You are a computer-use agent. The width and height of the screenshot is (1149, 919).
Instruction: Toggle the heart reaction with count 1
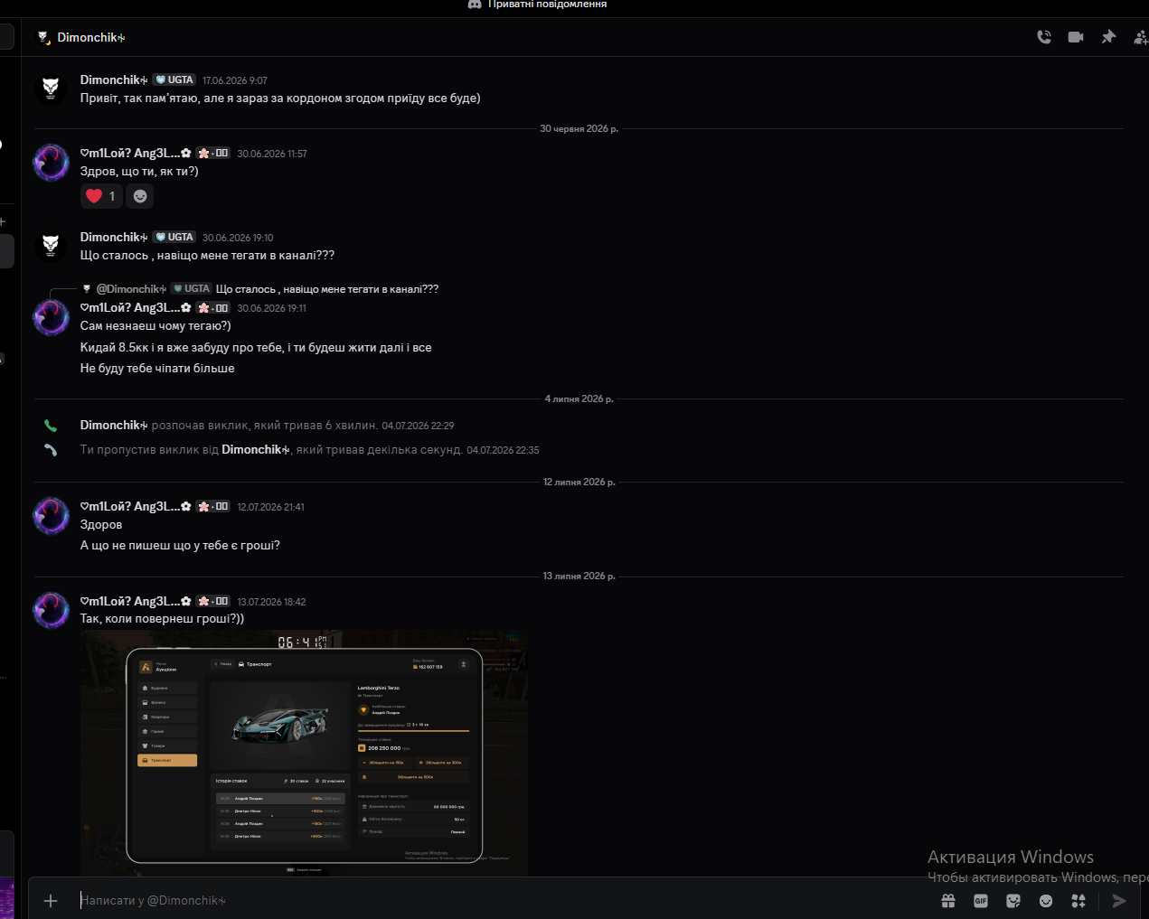tap(101, 196)
